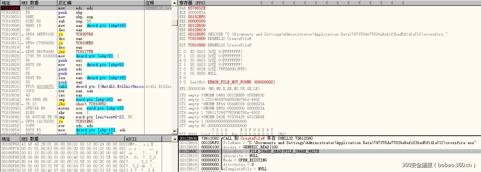The height and width of the screenshot is (172, 481).
Task: Toggle the Z flag value
Action: tap(185, 65)
